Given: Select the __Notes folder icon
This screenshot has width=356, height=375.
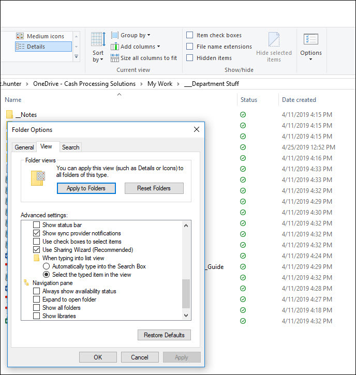Looking at the screenshot, I should pos(9,115).
